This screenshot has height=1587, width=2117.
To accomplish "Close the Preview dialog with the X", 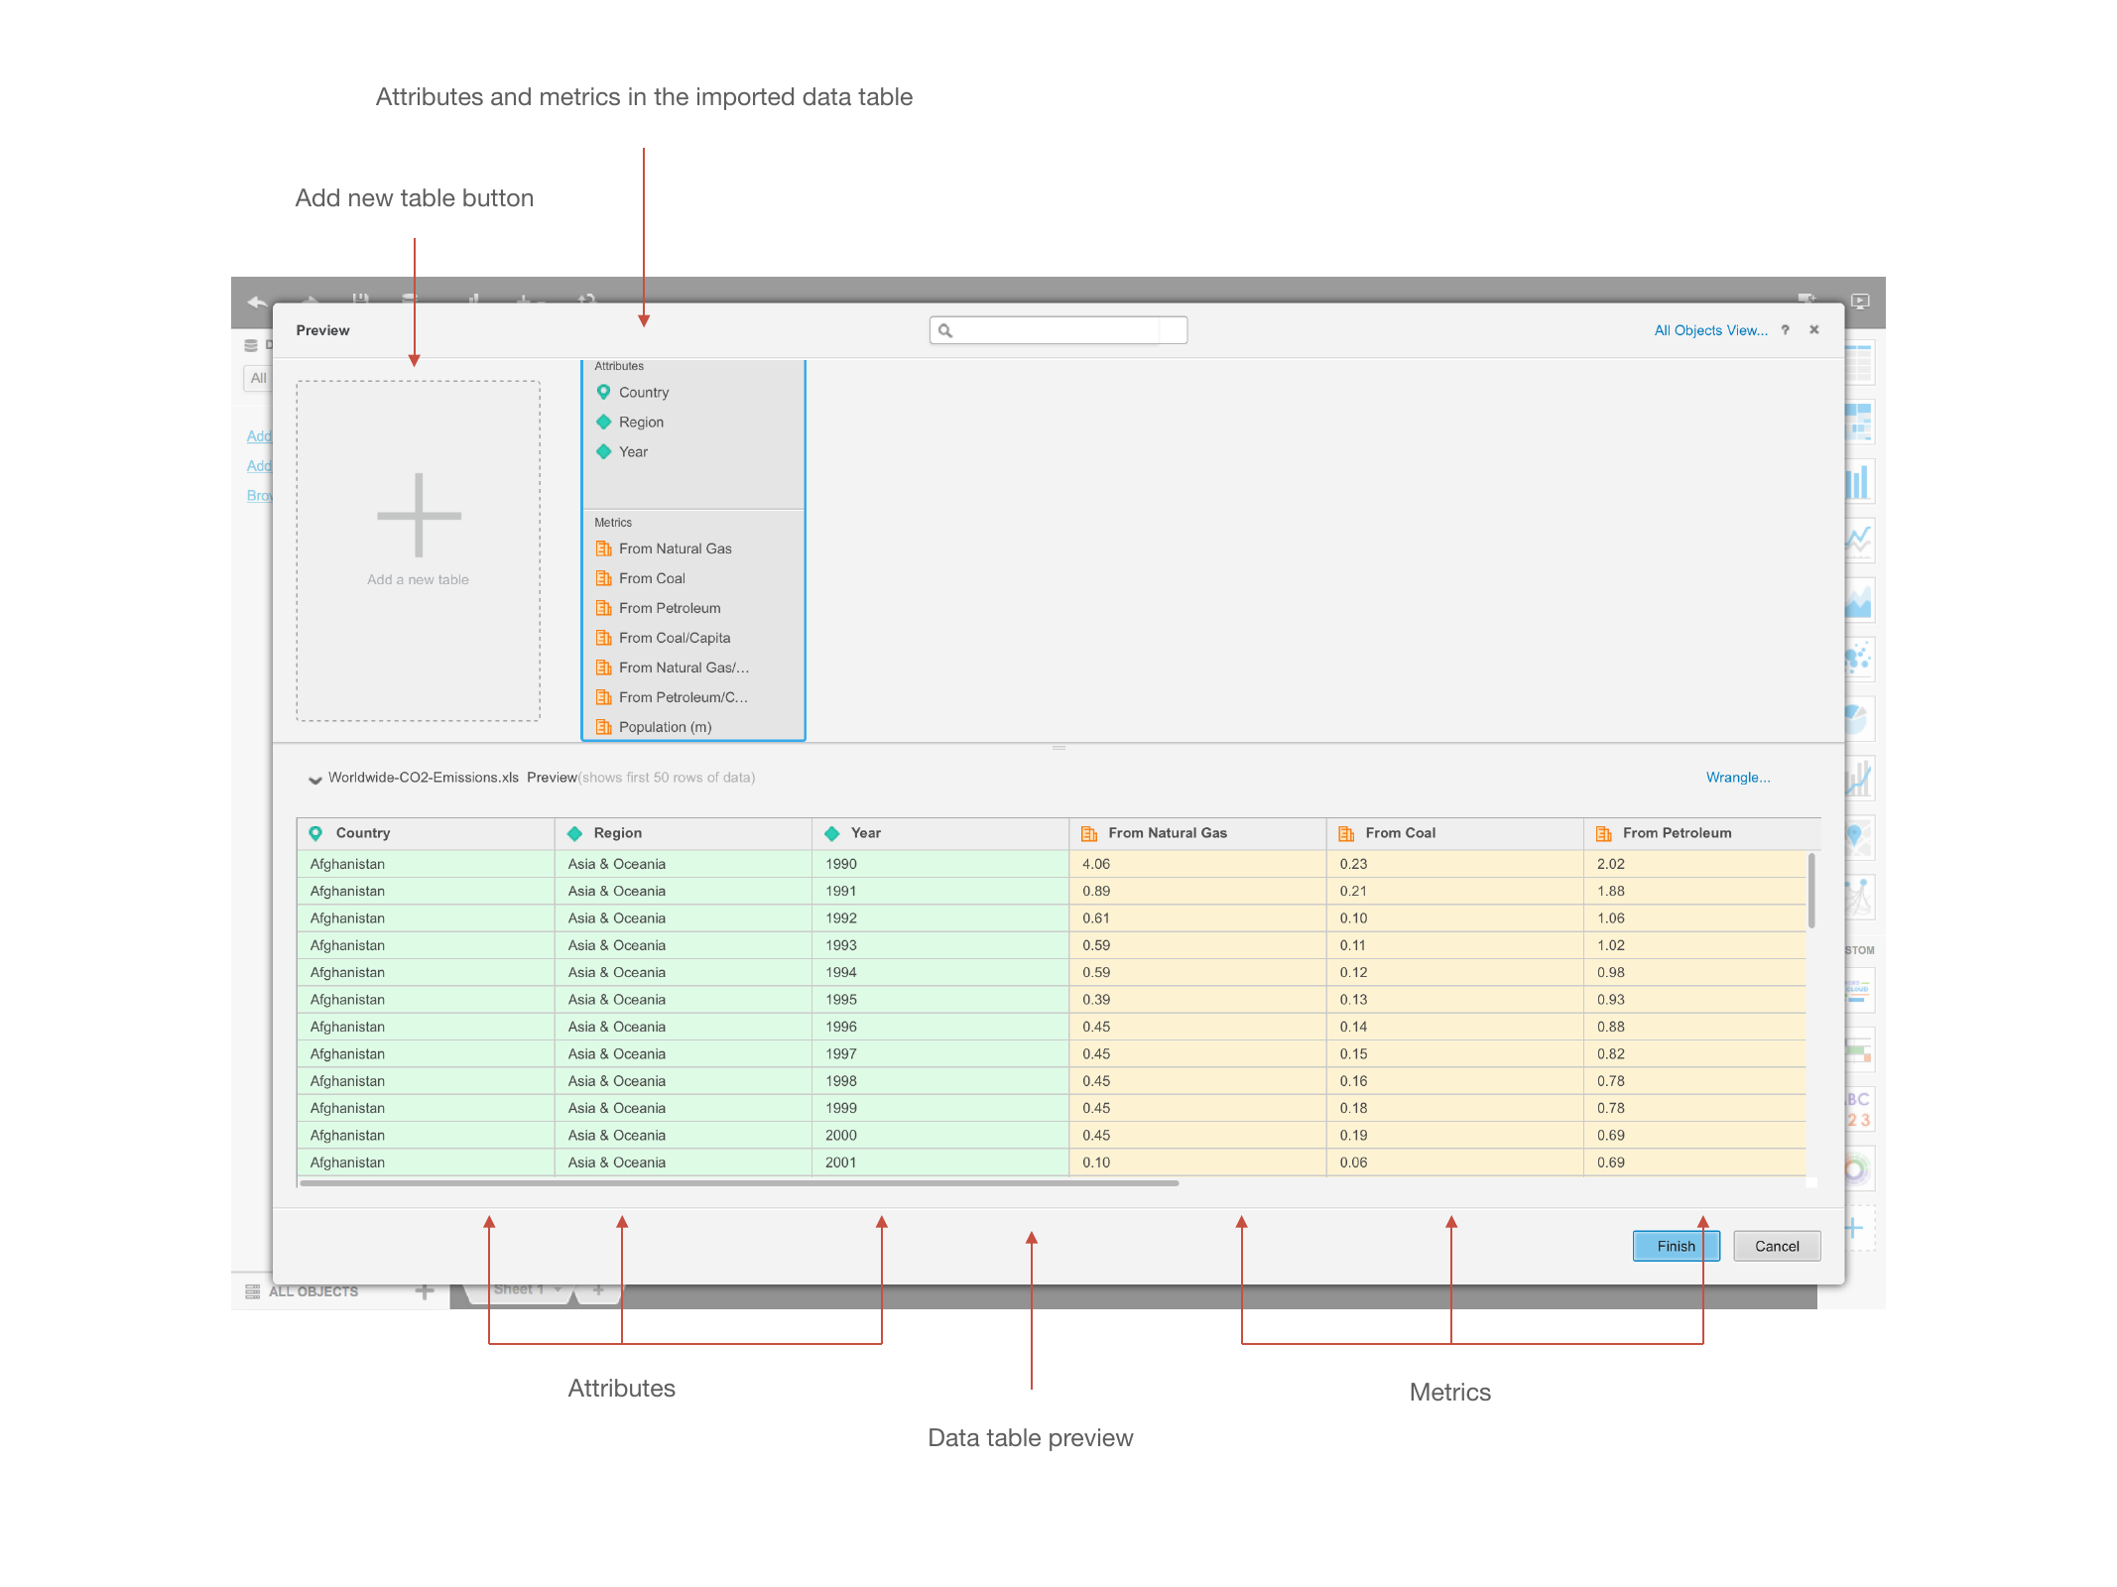I will pyautogui.click(x=1814, y=329).
